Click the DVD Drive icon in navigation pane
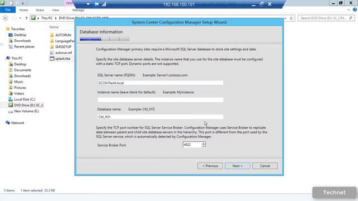Viewport: 358px width, 201px height. 11,105
